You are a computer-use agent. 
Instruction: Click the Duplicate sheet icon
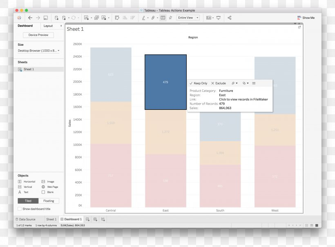point(96,18)
